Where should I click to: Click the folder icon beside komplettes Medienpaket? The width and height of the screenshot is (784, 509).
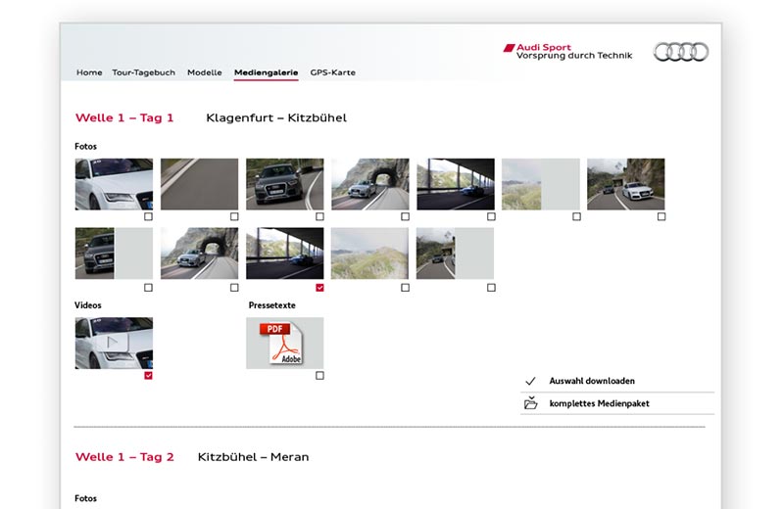(x=530, y=403)
